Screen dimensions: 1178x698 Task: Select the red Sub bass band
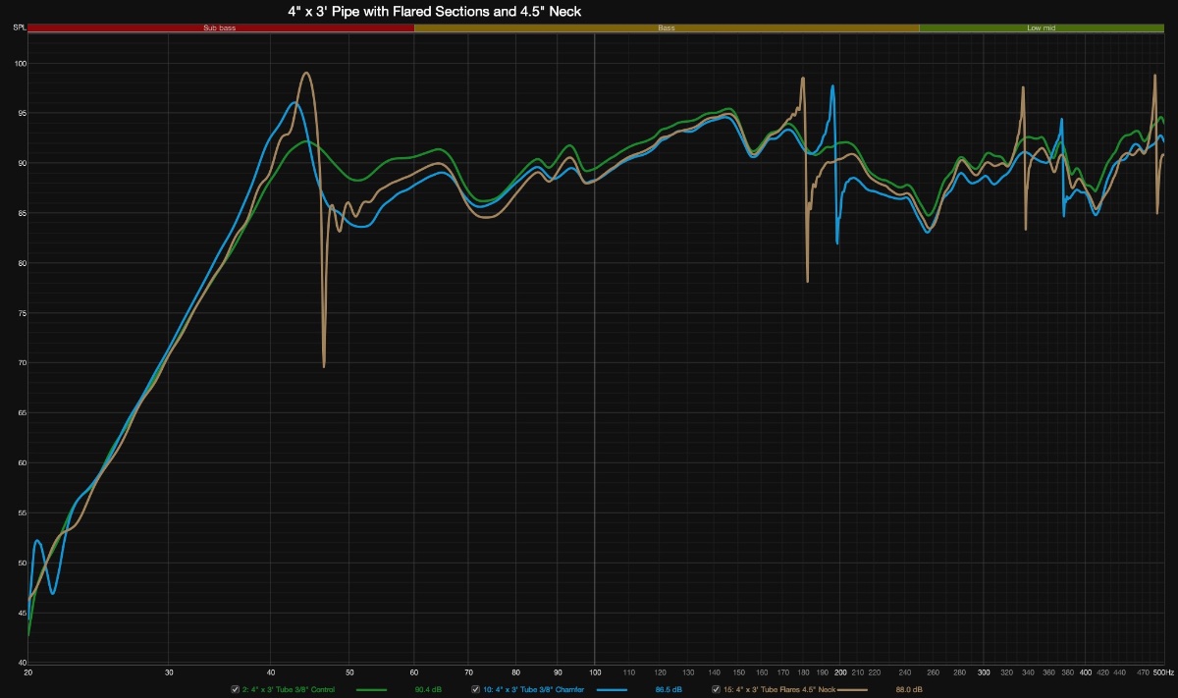click(220, 28)
